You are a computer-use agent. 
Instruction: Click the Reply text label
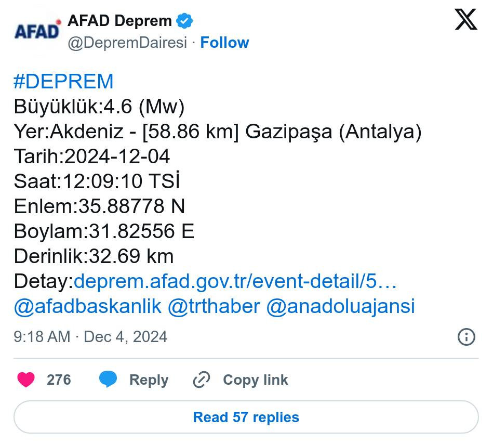point(149,380)
